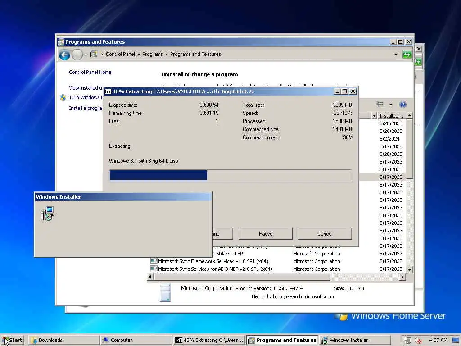
Task: Click the greyed Forward navigation arrow
Action: (77, 55)
